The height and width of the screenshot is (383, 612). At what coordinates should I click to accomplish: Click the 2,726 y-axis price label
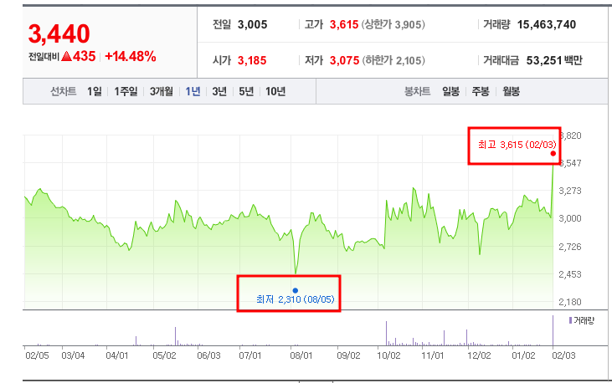tap(570, 247)
